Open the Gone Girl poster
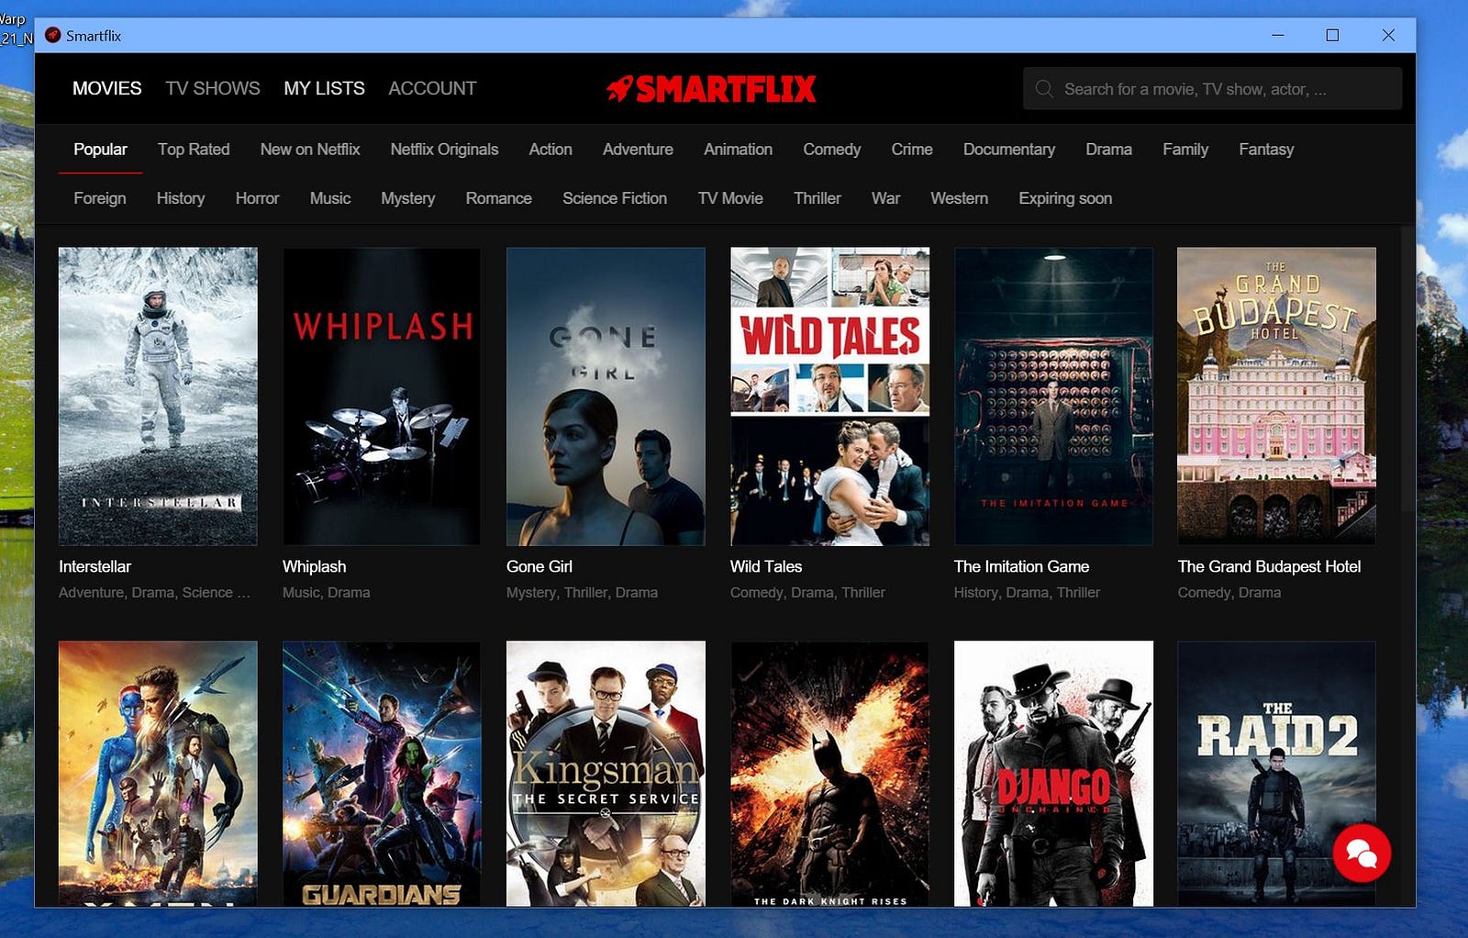 tap(606, 396)
